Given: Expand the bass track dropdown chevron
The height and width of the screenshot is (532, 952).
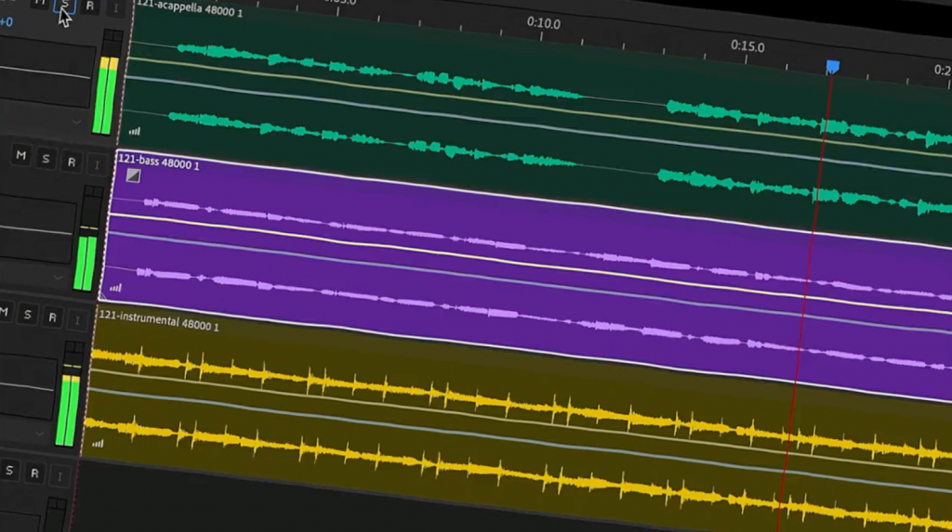Looking at the screenshot, I should tap(58, 277).
